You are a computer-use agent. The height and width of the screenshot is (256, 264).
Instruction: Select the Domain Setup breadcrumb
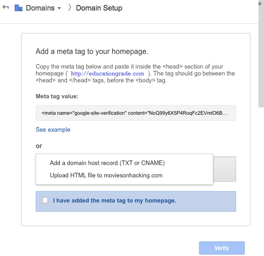point(99,8)
